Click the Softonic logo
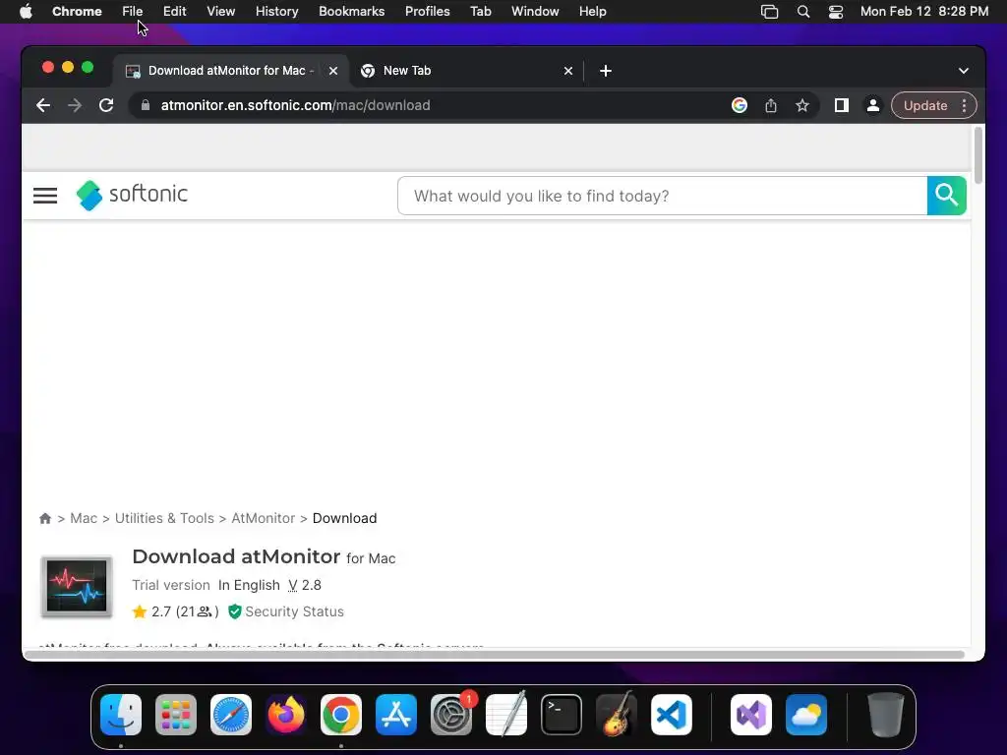This screenshot has width=1007, height=755. point(132,195)
